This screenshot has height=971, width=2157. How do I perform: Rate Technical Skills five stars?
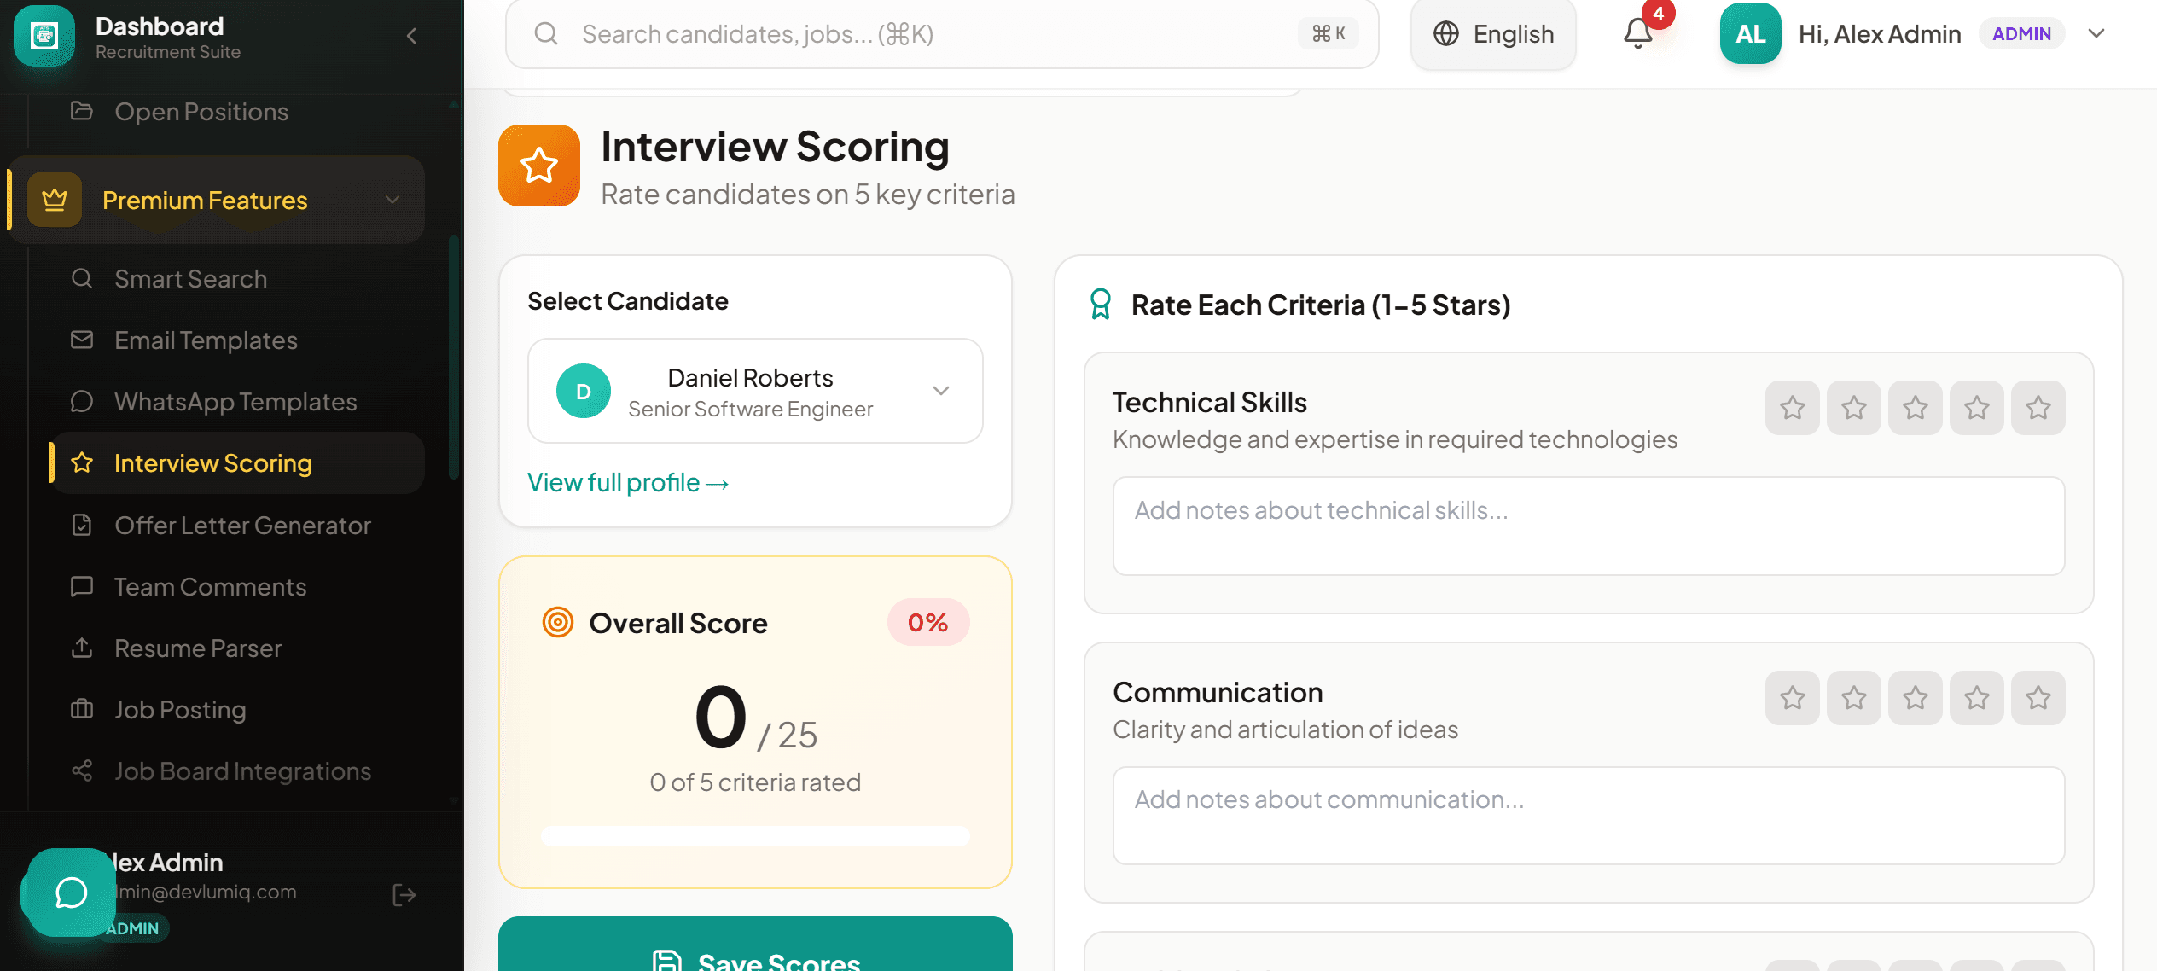2038,408
